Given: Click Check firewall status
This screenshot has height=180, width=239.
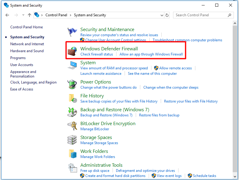Looking at the screenshot, I should [97, 54].
